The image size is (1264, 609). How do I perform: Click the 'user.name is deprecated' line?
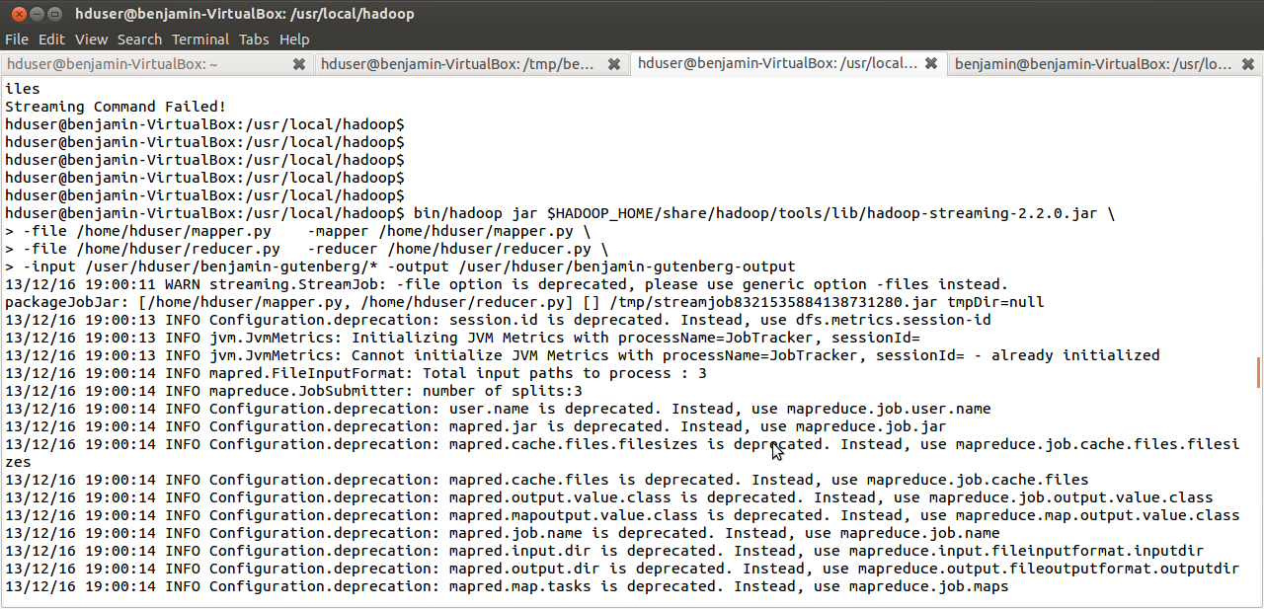pyautogui.click(x=498, y=409)
